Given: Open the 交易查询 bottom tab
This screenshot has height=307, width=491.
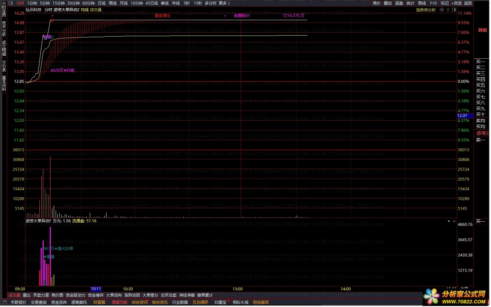Looking at the screenshot, I should tap(39, 302).
